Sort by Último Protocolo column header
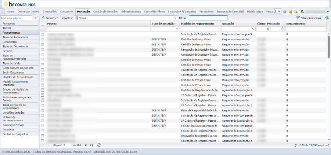Viewport: 331px width, 155px height. (270, 23)
